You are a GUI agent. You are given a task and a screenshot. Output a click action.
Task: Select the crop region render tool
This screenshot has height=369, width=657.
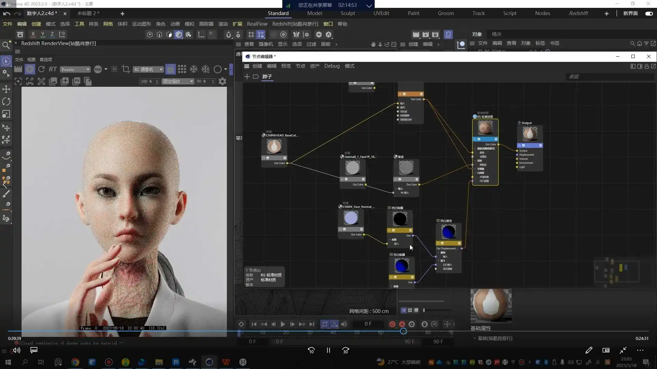[126, 69]
